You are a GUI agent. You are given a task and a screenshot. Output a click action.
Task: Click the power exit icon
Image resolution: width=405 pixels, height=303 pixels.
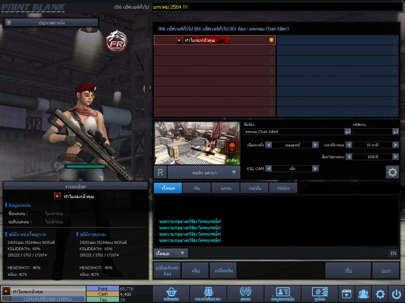(x=397, y=294)
